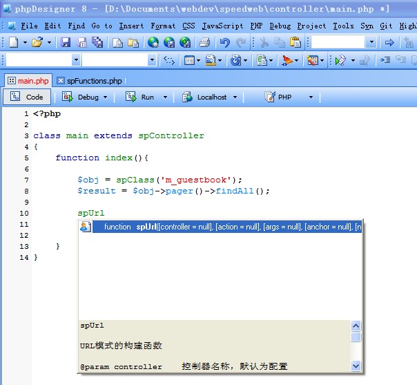Click the Paste clipboard icon
The width and height of the screenshot is (417, 385).
click(x=295, y=42)
